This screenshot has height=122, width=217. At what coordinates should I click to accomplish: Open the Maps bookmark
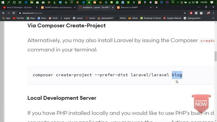point(31,18)
